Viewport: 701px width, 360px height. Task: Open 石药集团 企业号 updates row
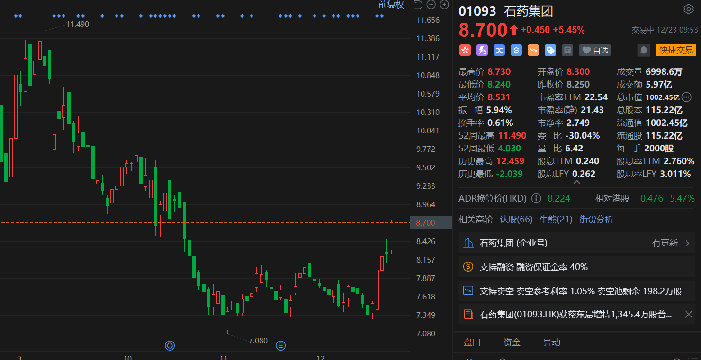pyautogui.click(x=576, y=243)
